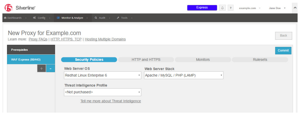Click the New Proxy for Example.com heading

coord(44,33)
